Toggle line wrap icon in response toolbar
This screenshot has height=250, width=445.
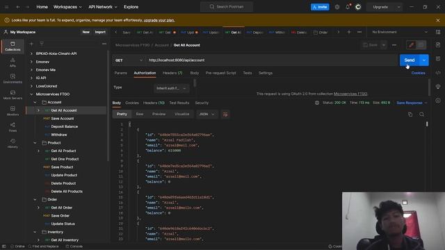(225, 114)
